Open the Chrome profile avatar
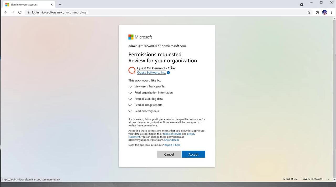Viewport: 336px width, 187px height. coord(324,12)
